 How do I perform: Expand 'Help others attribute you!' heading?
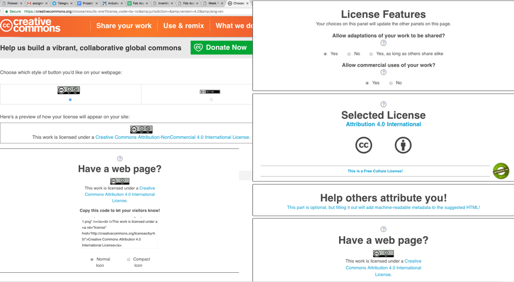tap(384, 198)
